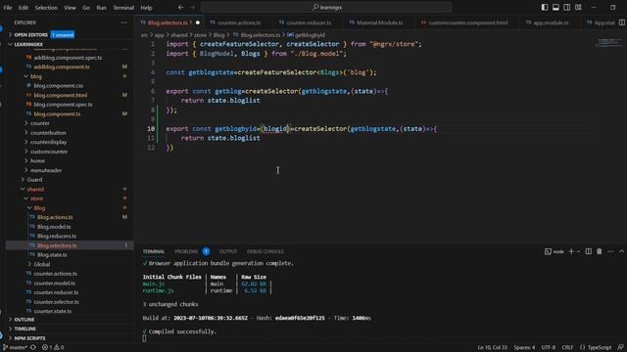Switch to the Debug Console tab
Screen dimensions: 627x352
click(x=265, y=251)
